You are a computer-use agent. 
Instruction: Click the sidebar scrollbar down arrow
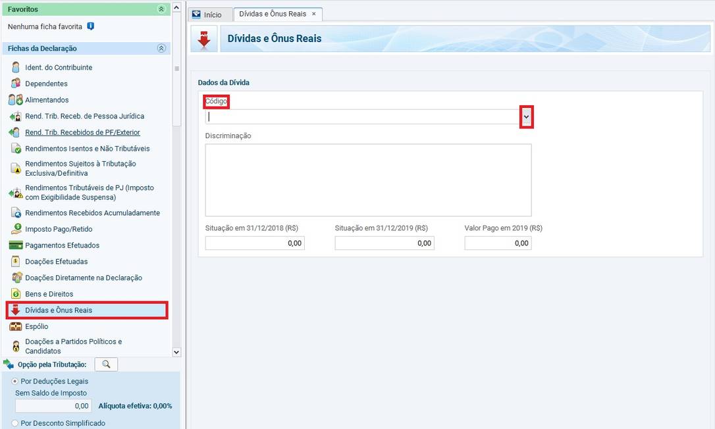point(176,352)
